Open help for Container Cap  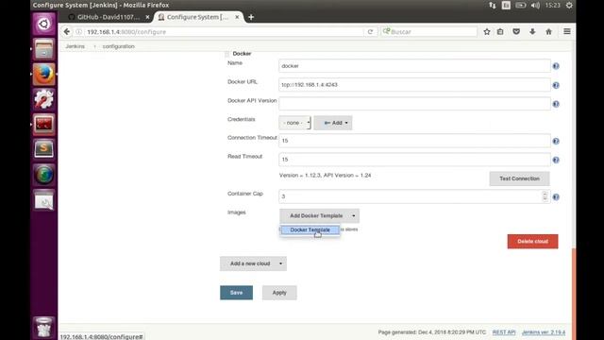click(x=556, y=197)
